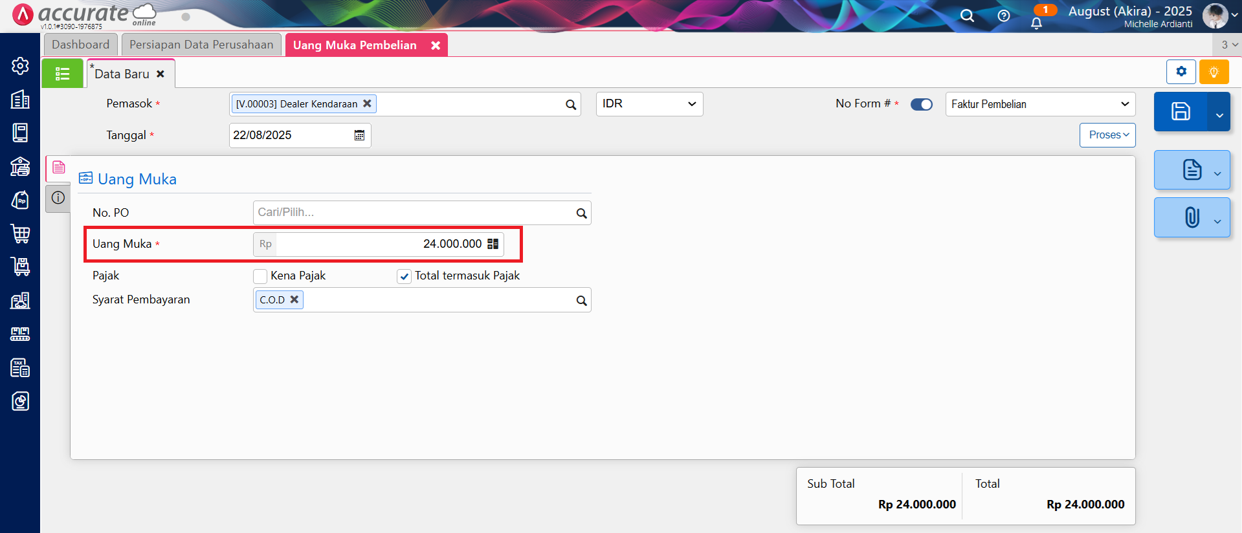Open the purchase shopping cart module
Screen dimensions: 1242x533
(x=20, y=234)
